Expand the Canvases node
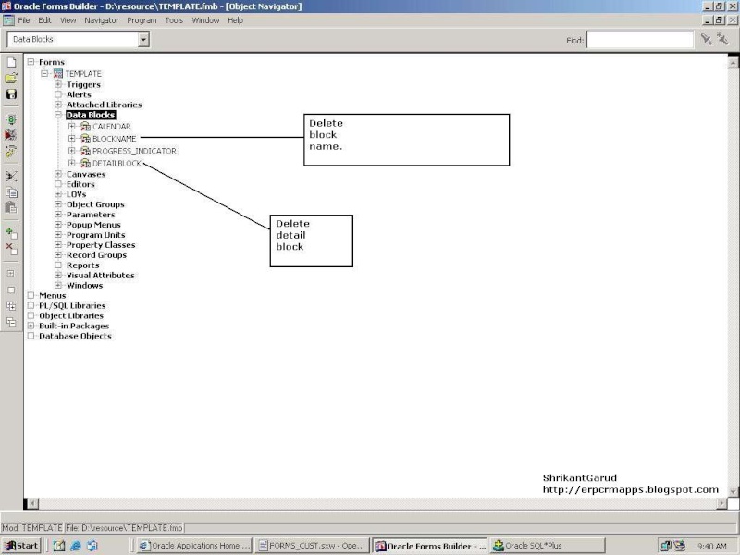Screen dimensions: 740x555 coord(58,174)
